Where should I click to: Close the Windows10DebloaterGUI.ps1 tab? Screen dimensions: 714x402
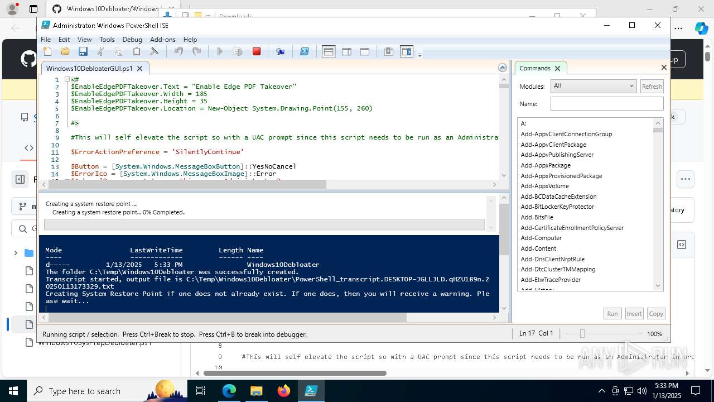pyautogui.click(x=140, y=68)
